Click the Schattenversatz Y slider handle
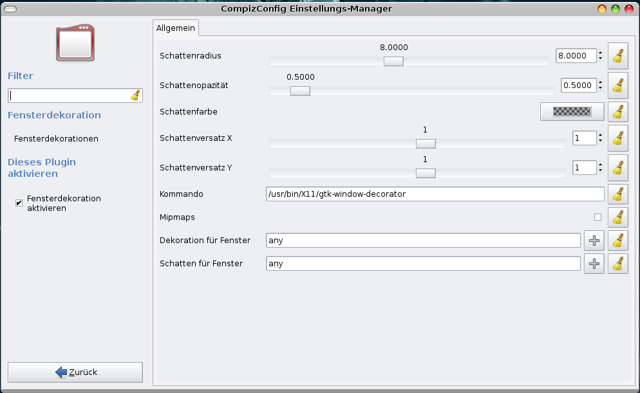The image size is (640, 393). (x=426, y=173)
